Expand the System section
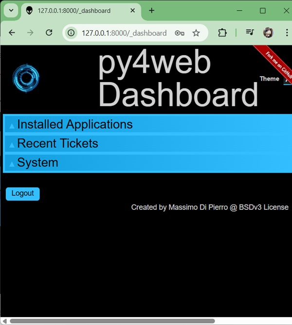 tap(148, 162)
